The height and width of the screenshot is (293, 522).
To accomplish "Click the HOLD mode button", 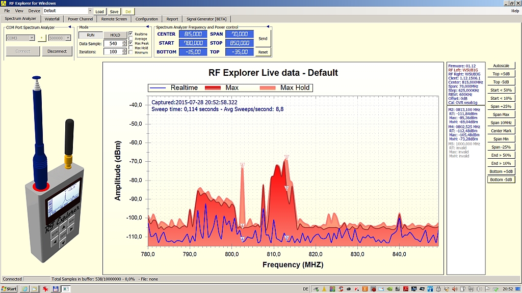I will (x=115, y=35).
